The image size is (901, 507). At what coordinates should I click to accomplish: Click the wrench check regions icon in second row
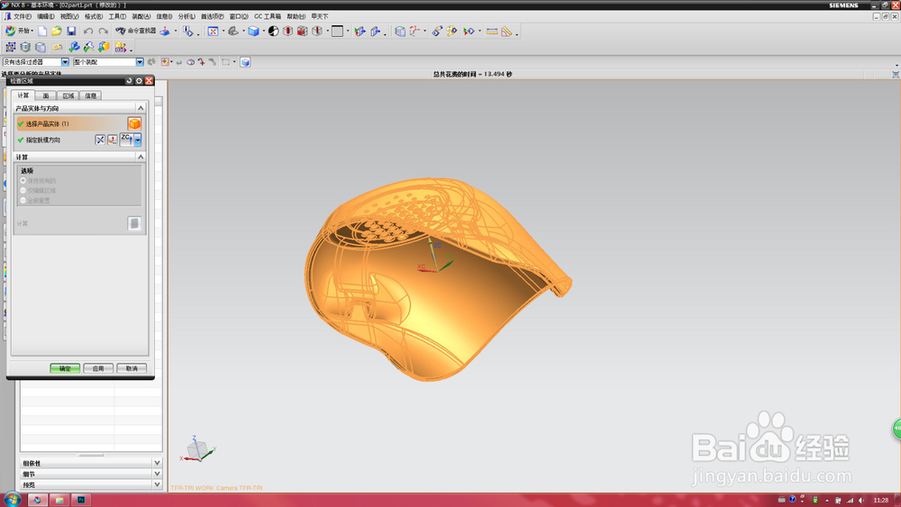[88, 47]
